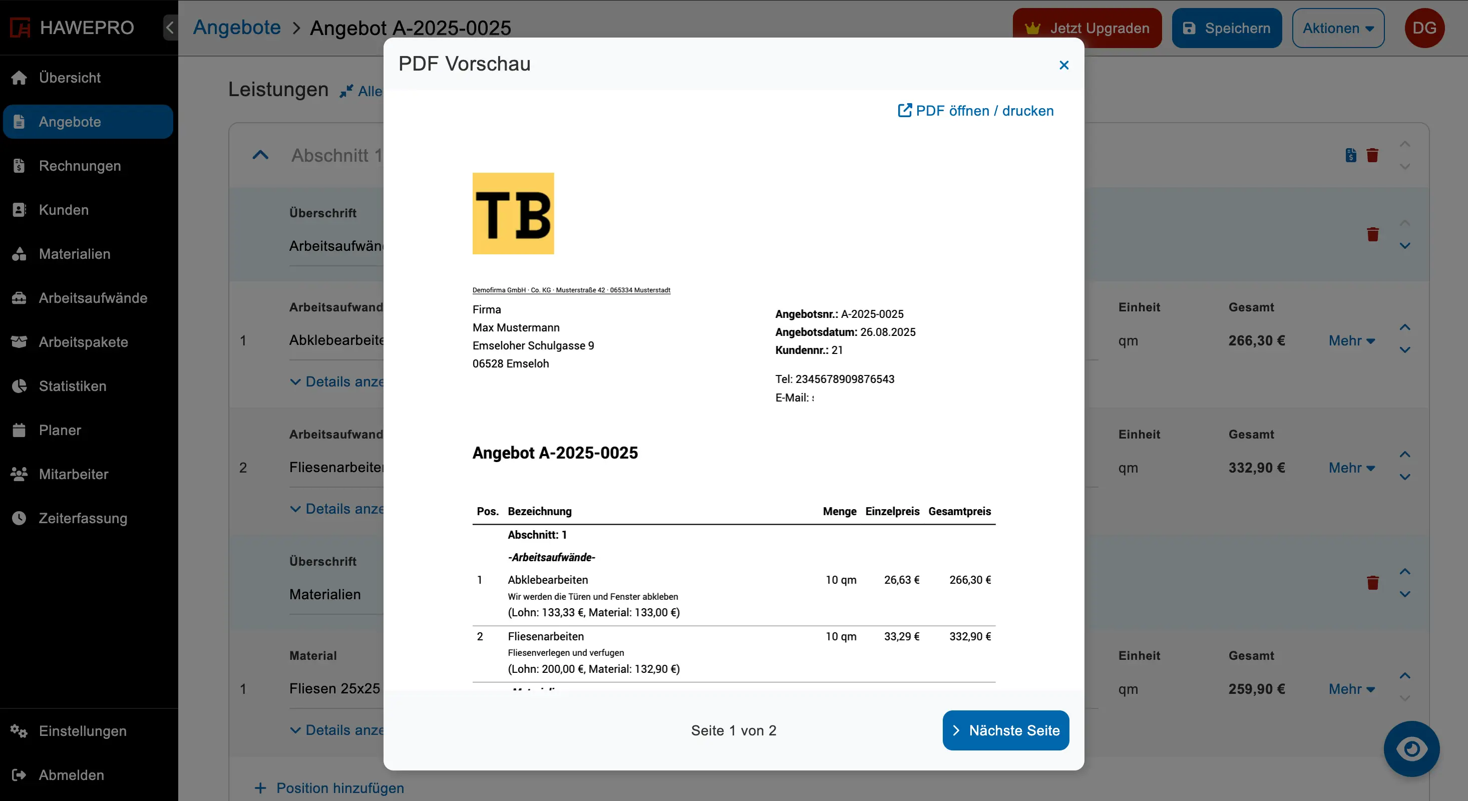Click the HAWEPRO logo icon
1468x801 pixels.
[20, 28]
